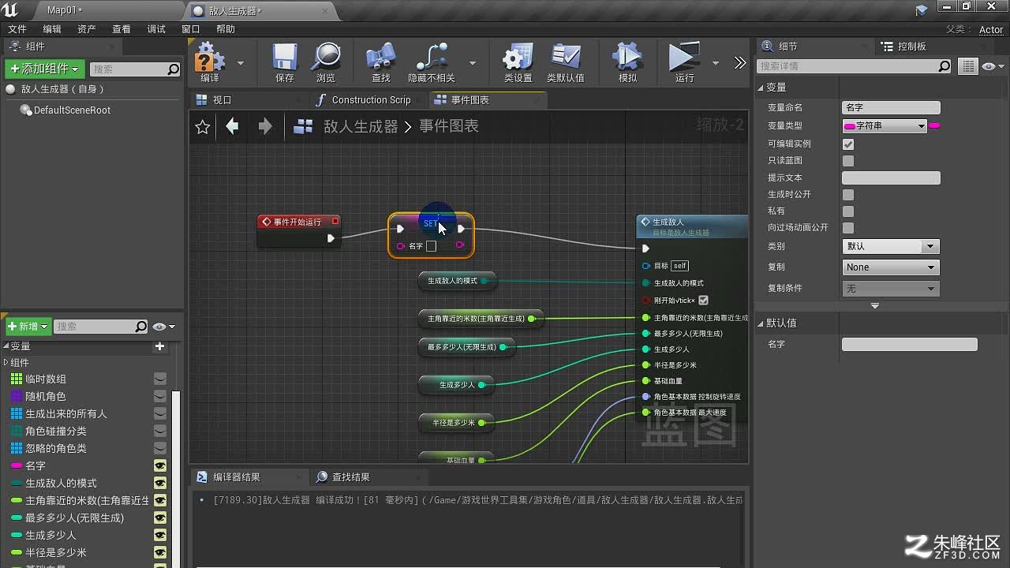The image size is (1010, 568).
Task: Open 新增 dropdown button
Action: point(28,327)
